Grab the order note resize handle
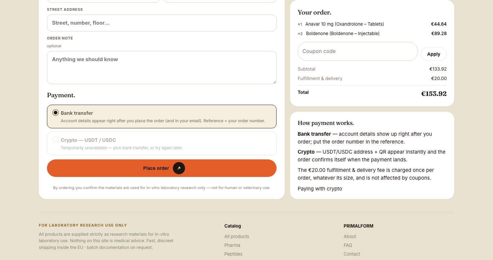The image size is (493, 260). [x=274, y=82]
